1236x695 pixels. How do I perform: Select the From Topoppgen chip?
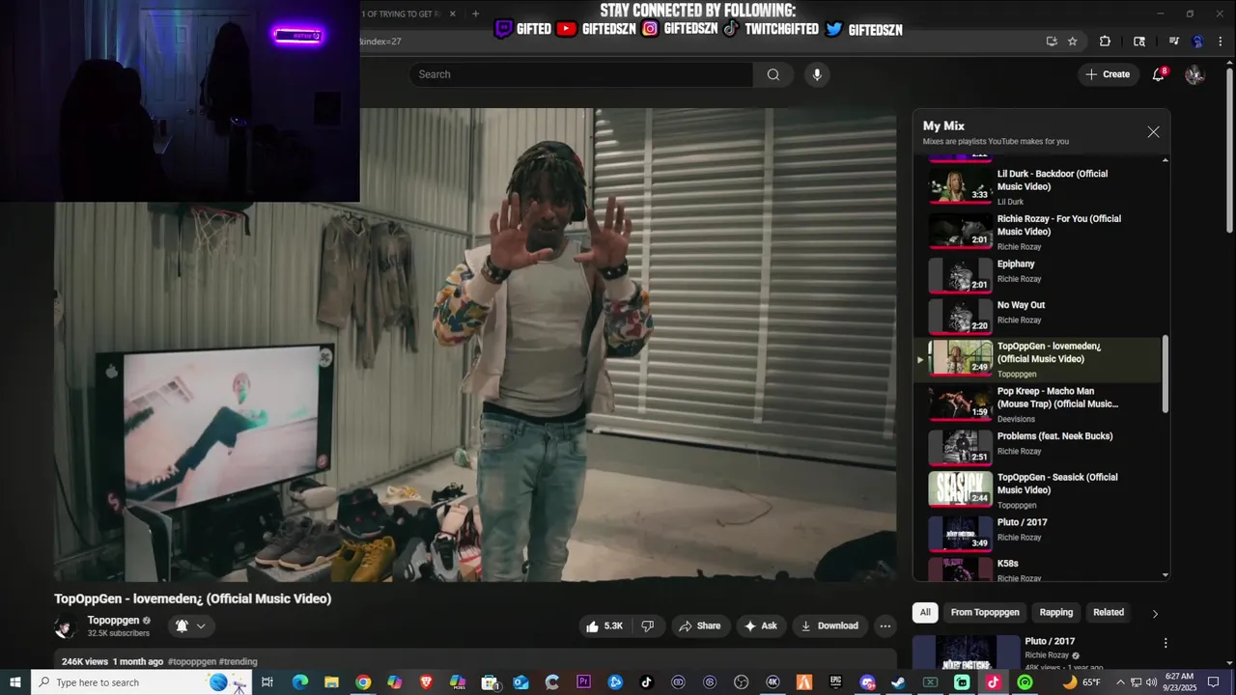point(985,612)
